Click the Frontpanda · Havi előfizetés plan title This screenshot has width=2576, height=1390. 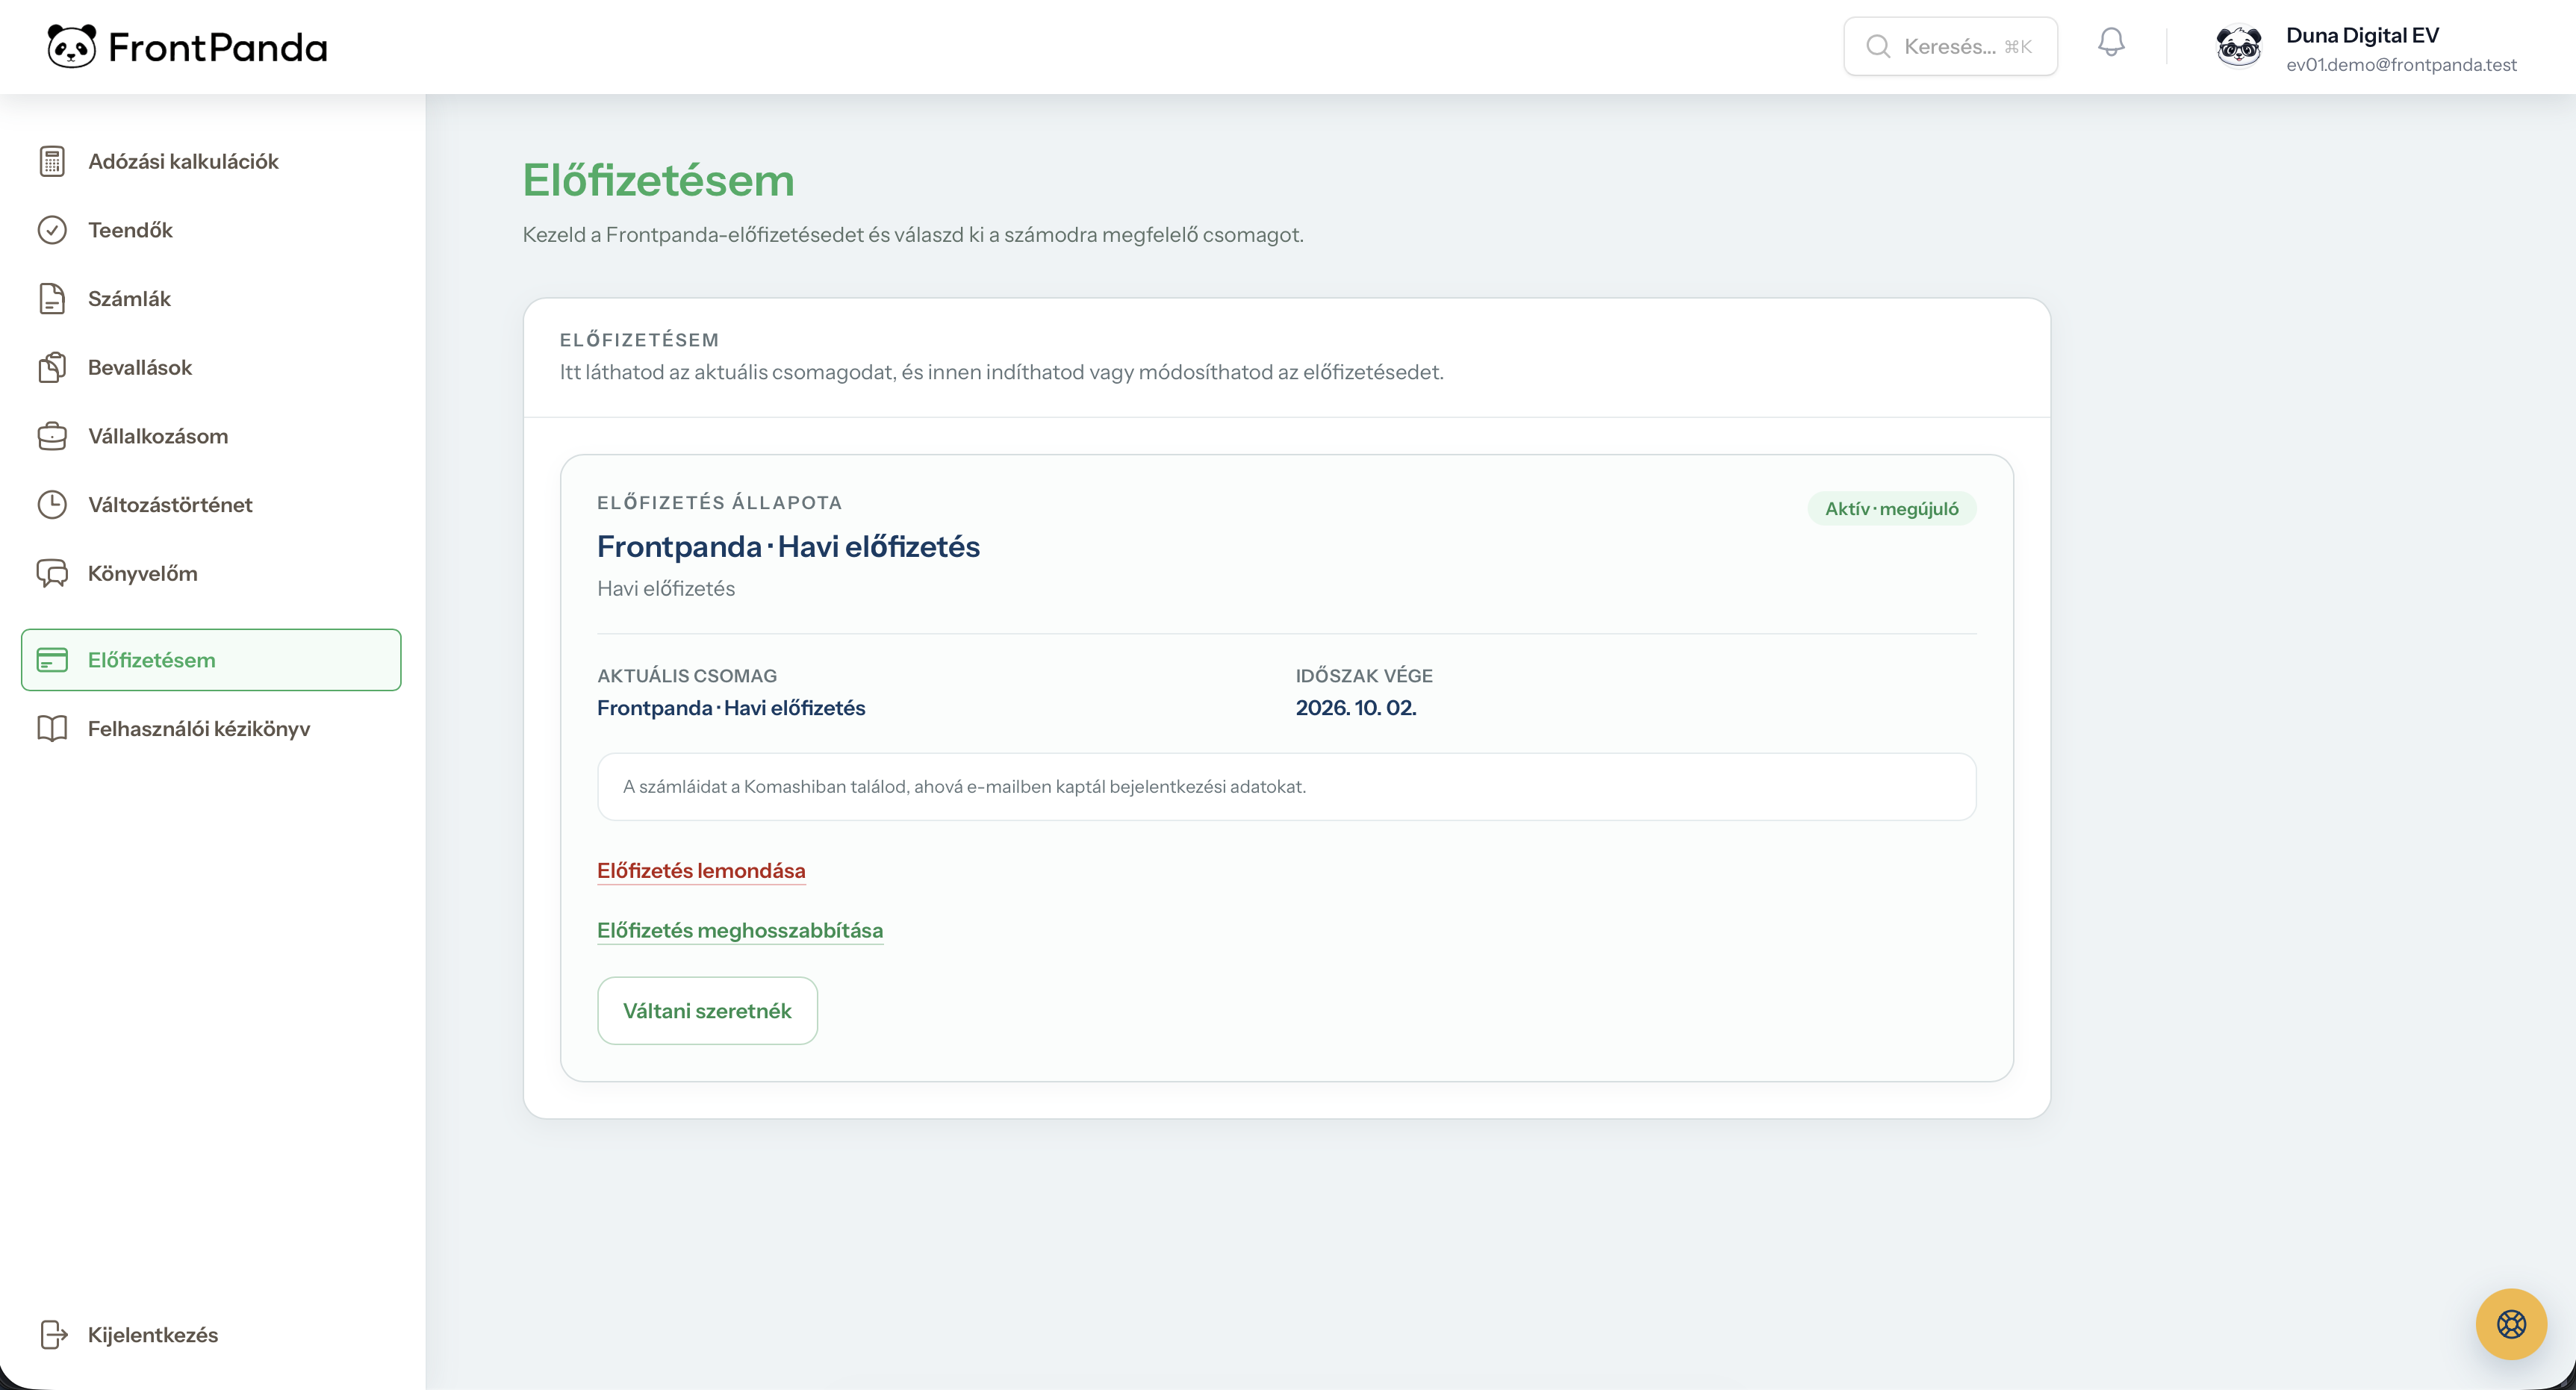(788, 547)
